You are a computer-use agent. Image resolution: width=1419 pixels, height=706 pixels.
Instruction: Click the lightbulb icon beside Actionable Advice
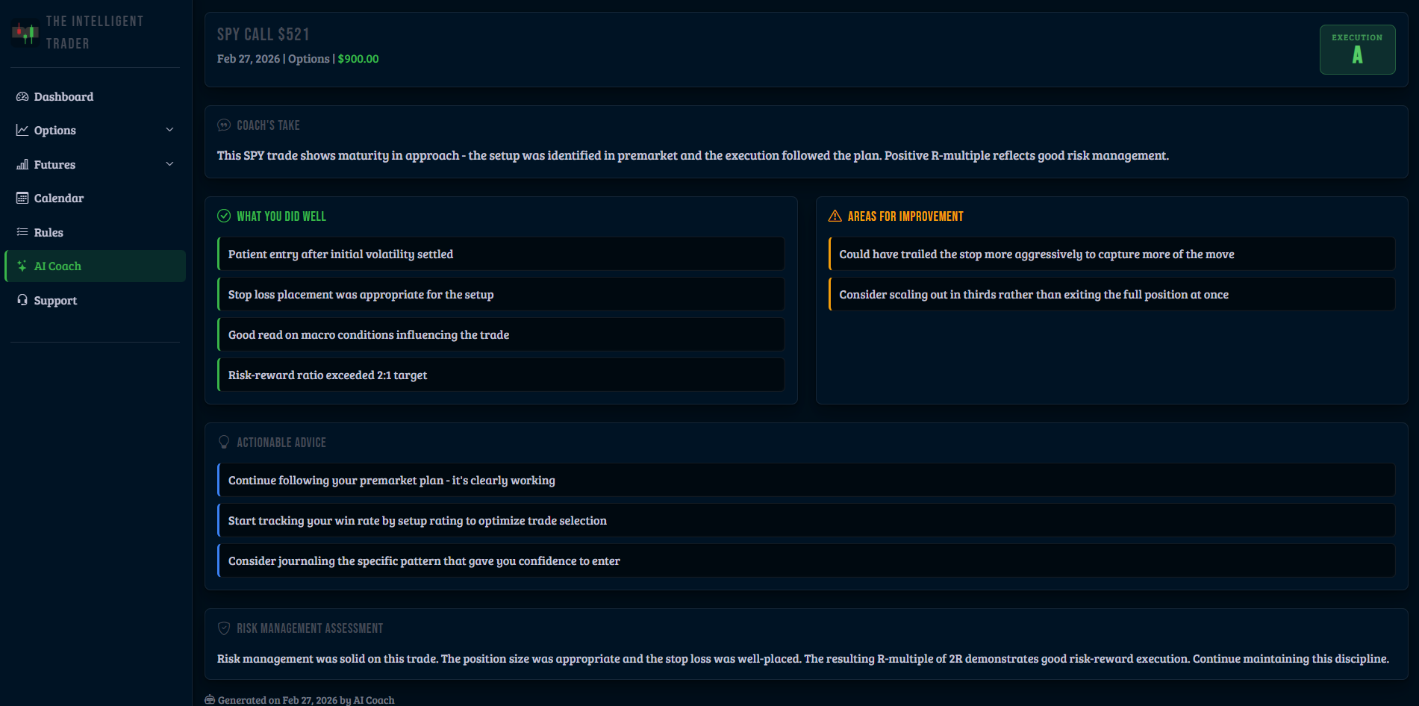(x=224, y=442)
